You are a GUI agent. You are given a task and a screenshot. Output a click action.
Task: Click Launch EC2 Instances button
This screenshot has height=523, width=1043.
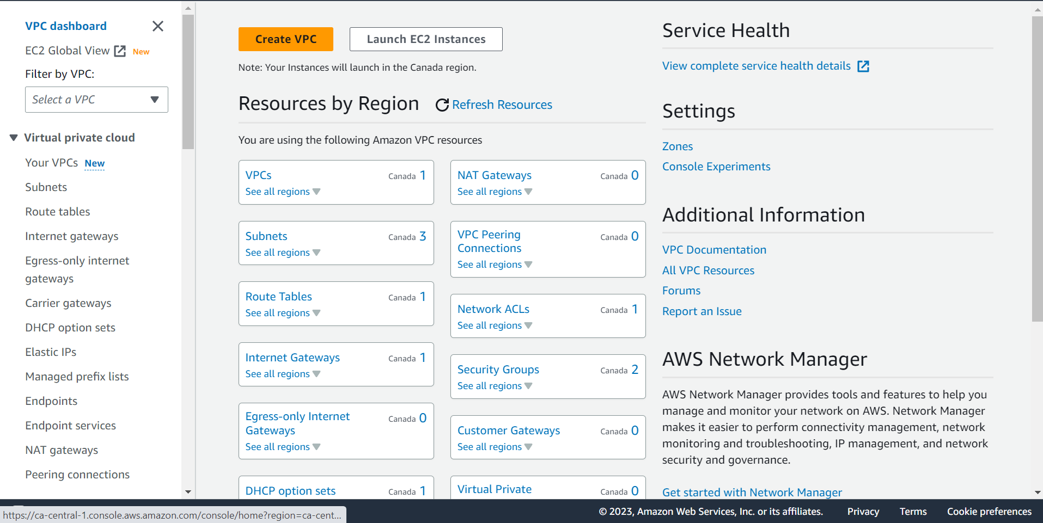click(426, 39)
